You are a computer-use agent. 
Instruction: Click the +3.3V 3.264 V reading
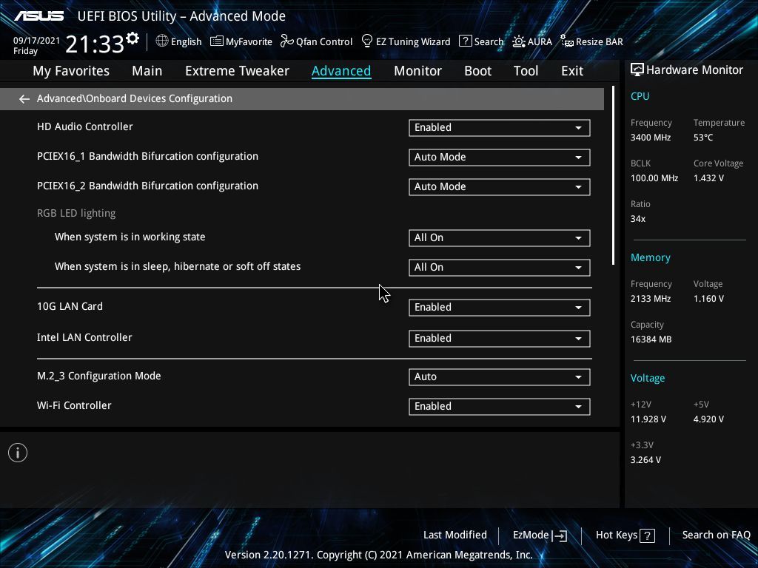tap(645, 459)
